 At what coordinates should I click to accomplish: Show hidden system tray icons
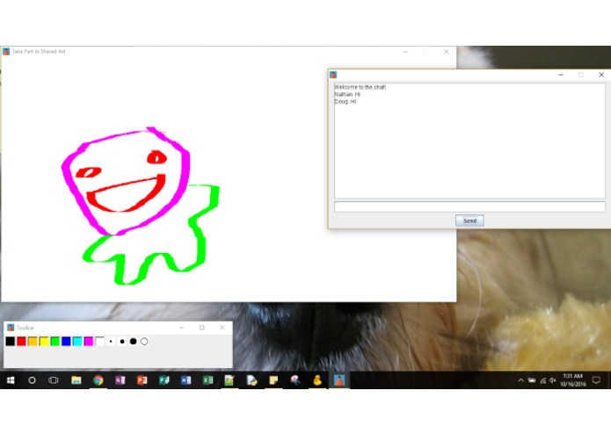coord(520,380)
